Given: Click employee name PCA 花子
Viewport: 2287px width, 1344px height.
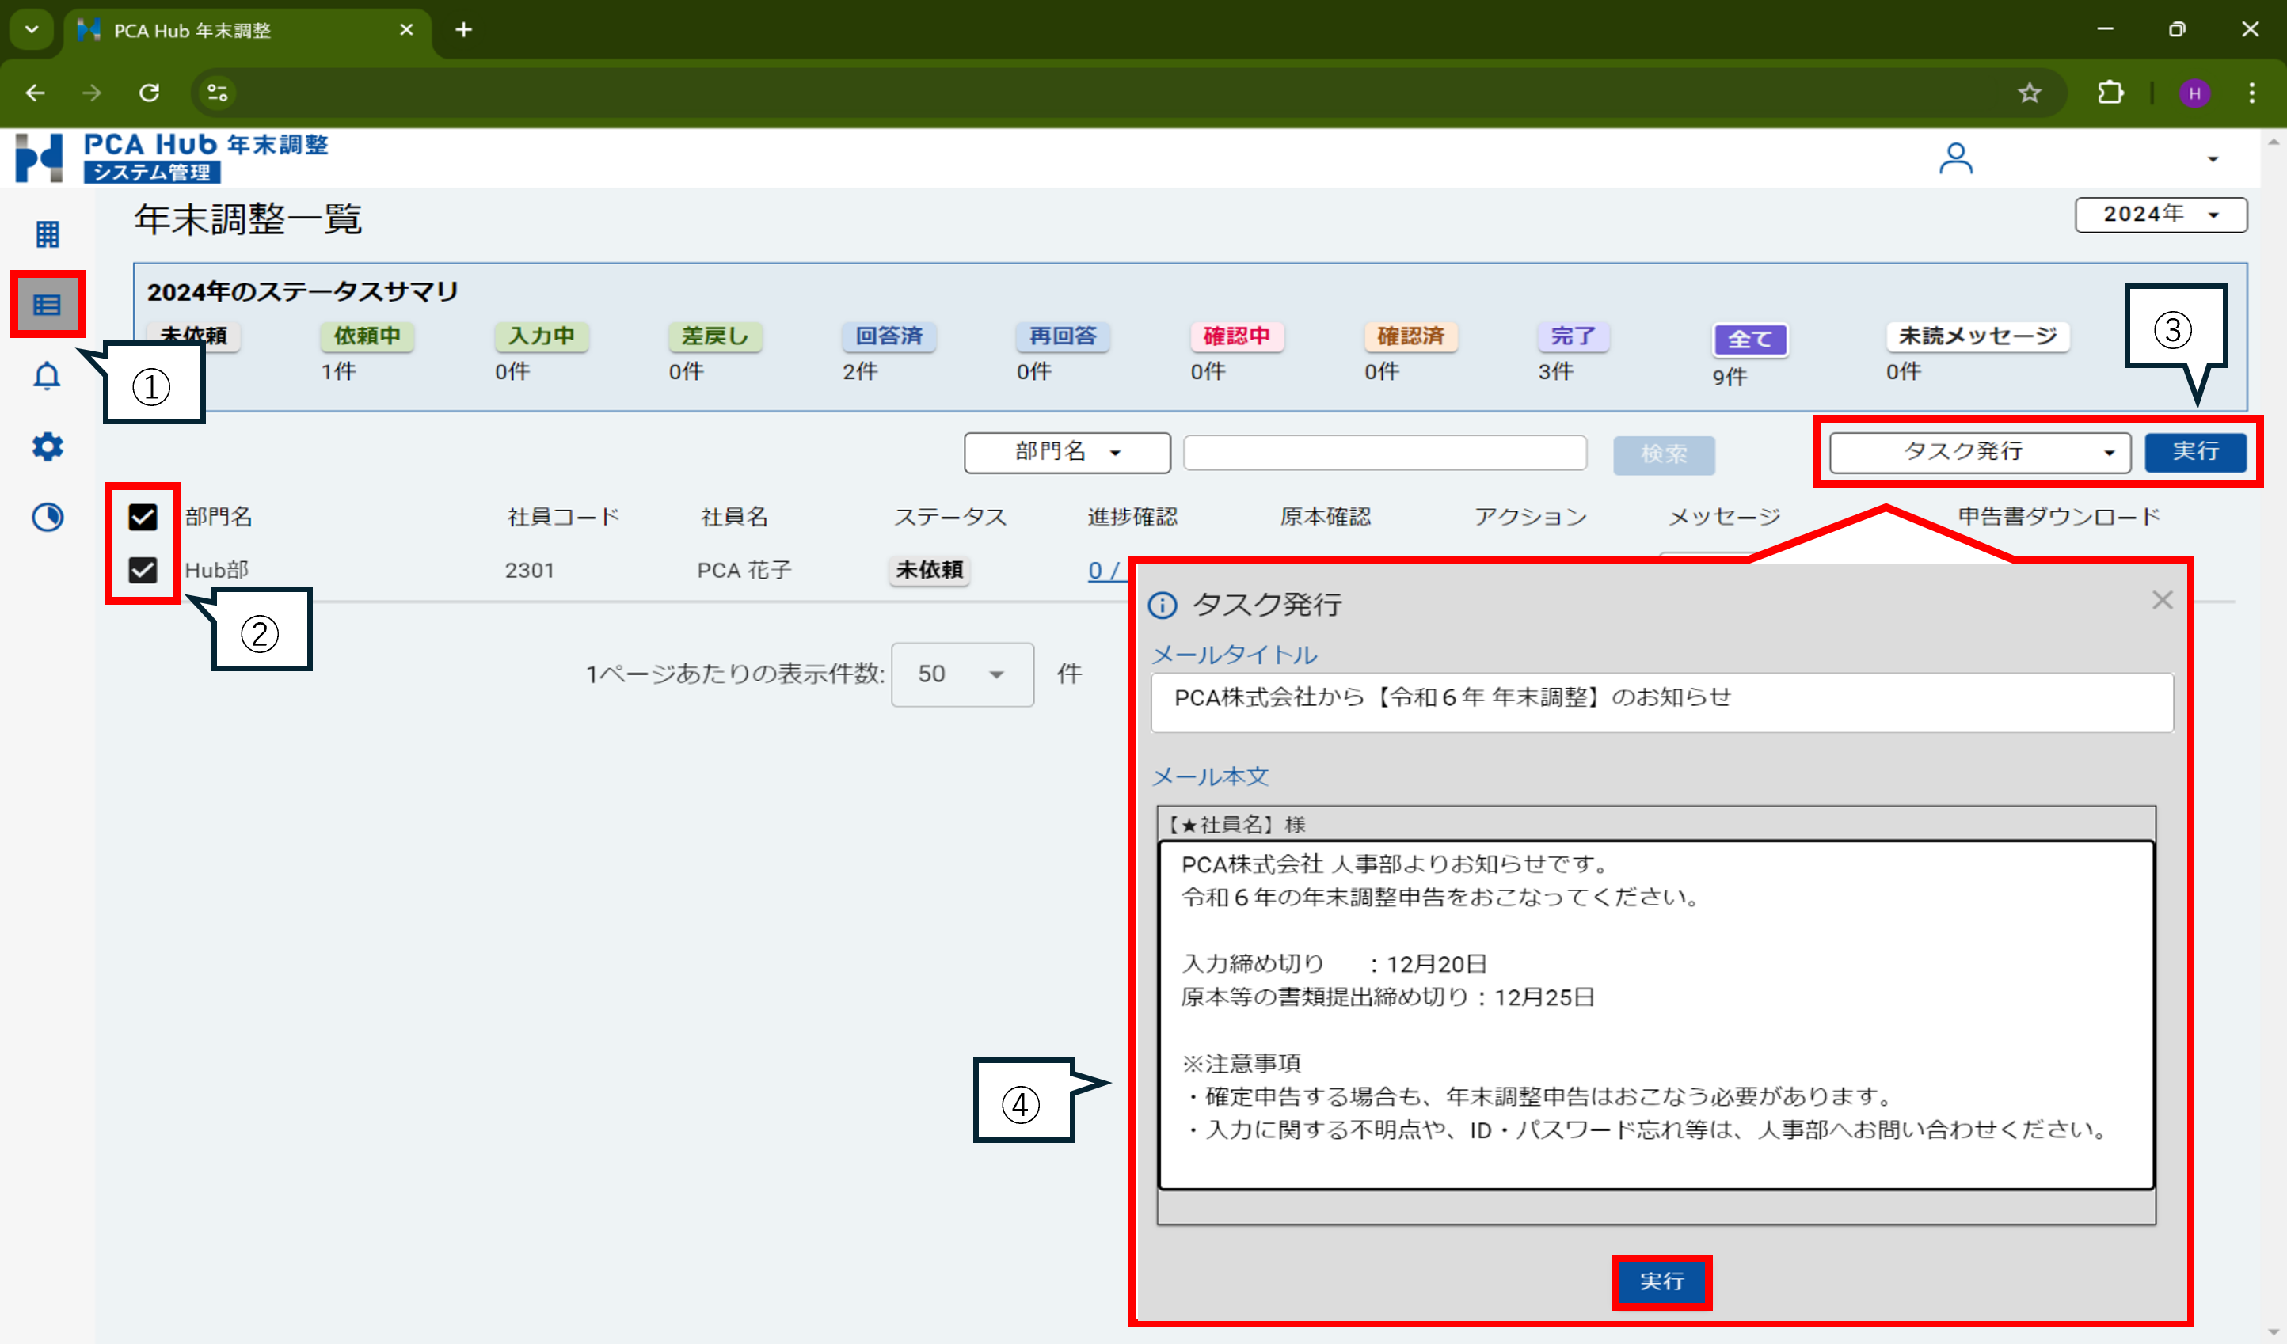Looking at the screenshot, I should click(x=744, y=571).
